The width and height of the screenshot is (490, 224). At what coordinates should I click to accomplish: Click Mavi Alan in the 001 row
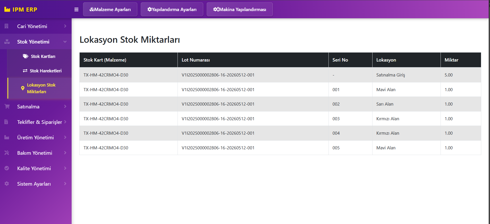(406, 90)
